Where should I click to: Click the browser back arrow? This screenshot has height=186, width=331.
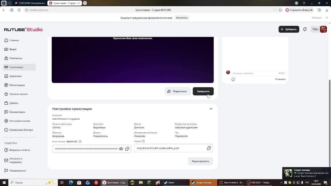click(4, 10)
